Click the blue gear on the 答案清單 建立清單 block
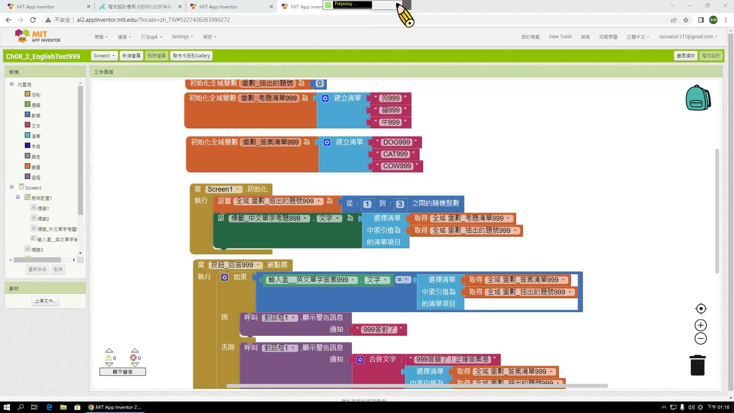Screen dimensions: 734x413 coord(327,142)
